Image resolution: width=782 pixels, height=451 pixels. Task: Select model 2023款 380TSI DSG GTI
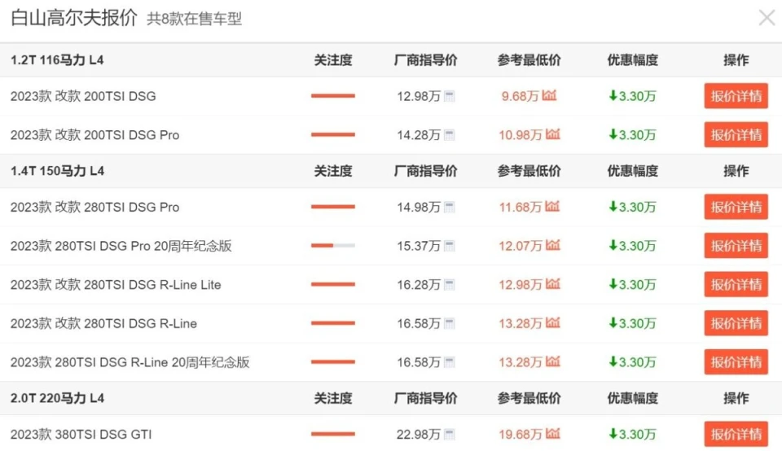point(81,434)
